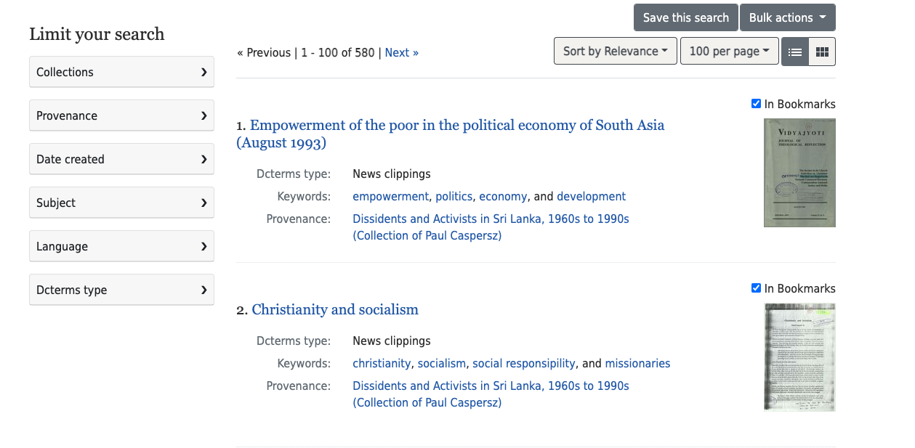The image size is (915, 448).
Task: Expand the Subject facet chevron
Action: 203,203
